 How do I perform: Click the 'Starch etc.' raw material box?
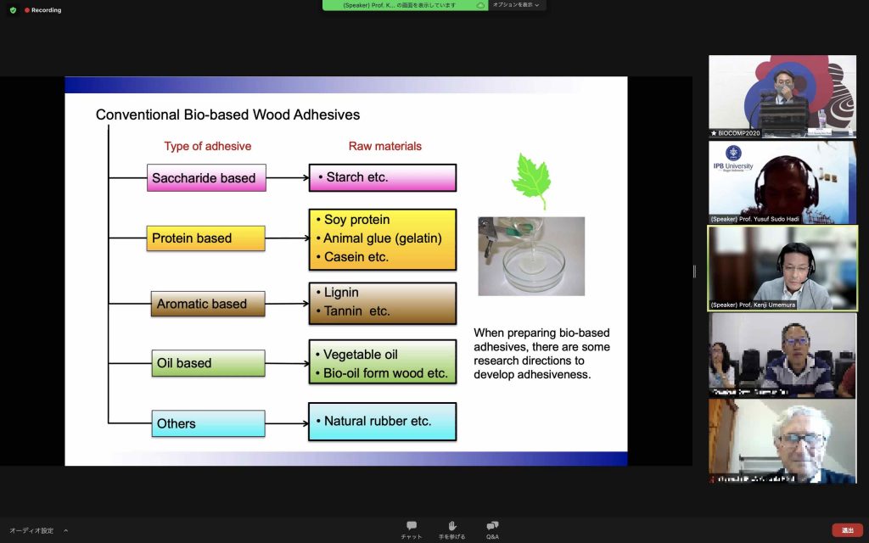[383, 177]
